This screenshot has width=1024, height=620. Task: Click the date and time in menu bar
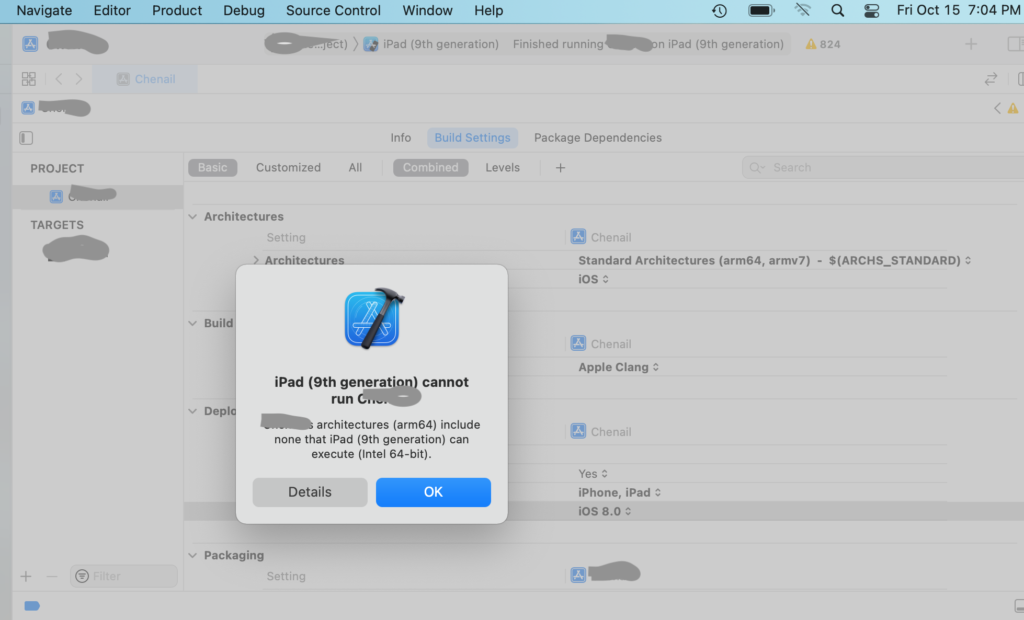[x=958, y=10]
